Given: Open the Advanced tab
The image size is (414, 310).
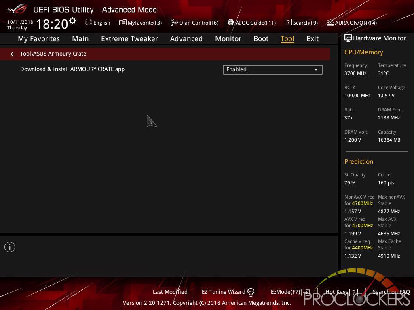Looking at the screenshot, I should coord(186,39).
